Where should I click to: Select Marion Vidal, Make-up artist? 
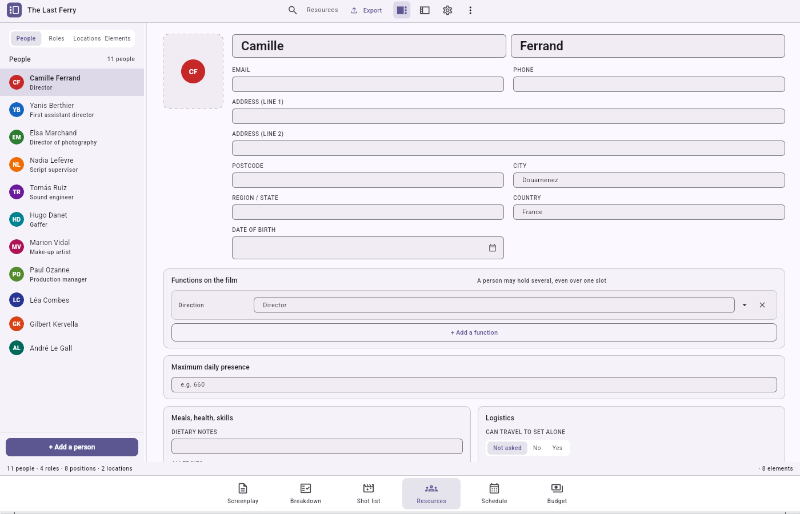coord(72,247)
